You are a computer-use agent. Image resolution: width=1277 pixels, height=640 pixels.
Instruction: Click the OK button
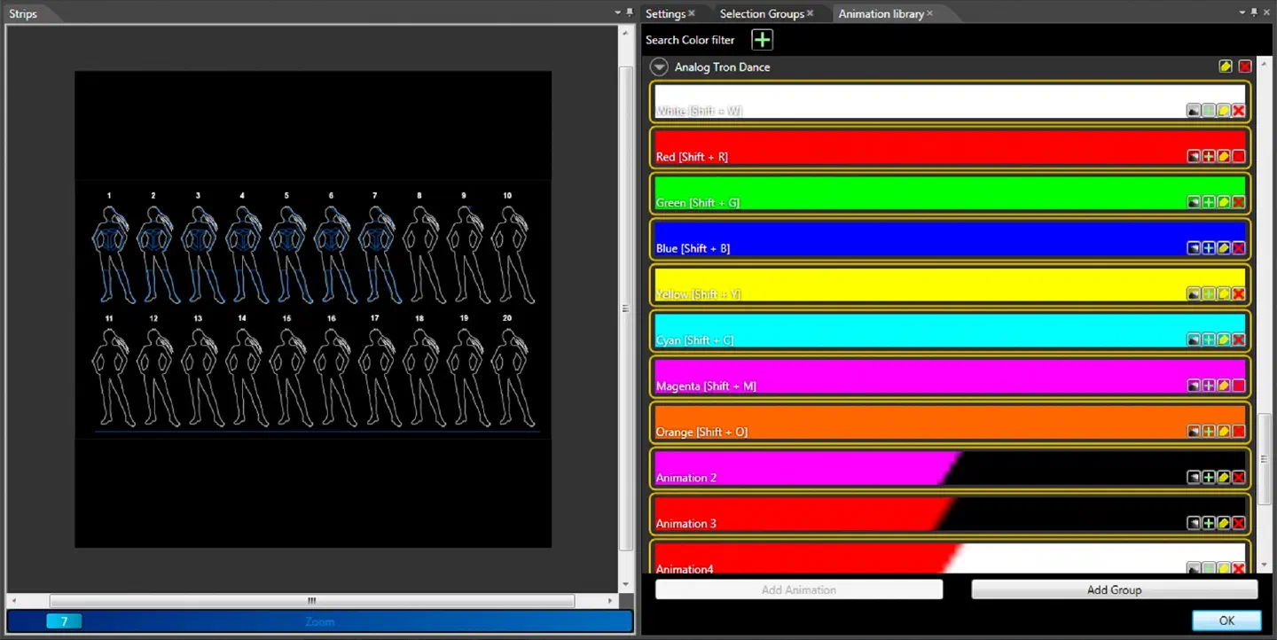1226,620
